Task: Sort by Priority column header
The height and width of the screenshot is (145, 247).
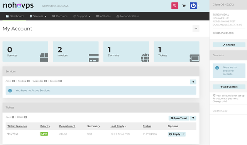Action: click(45, 126)
